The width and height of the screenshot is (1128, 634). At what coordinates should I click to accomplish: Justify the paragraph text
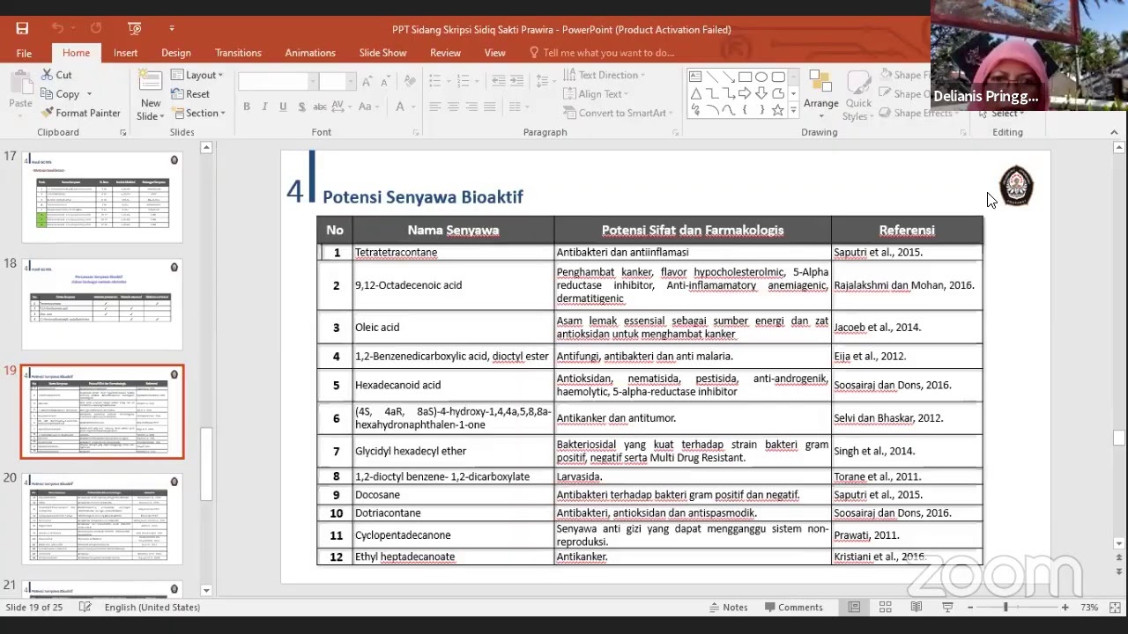pos(490,107)
